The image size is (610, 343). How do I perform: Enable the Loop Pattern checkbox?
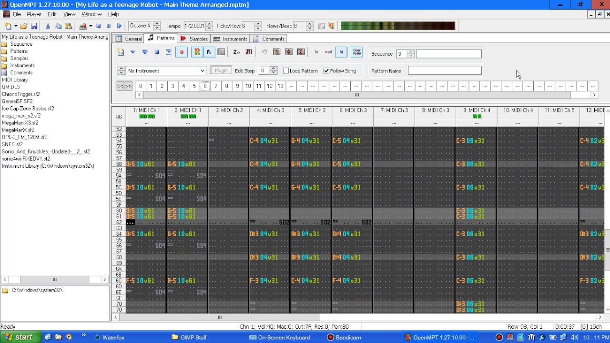[286, 71]
